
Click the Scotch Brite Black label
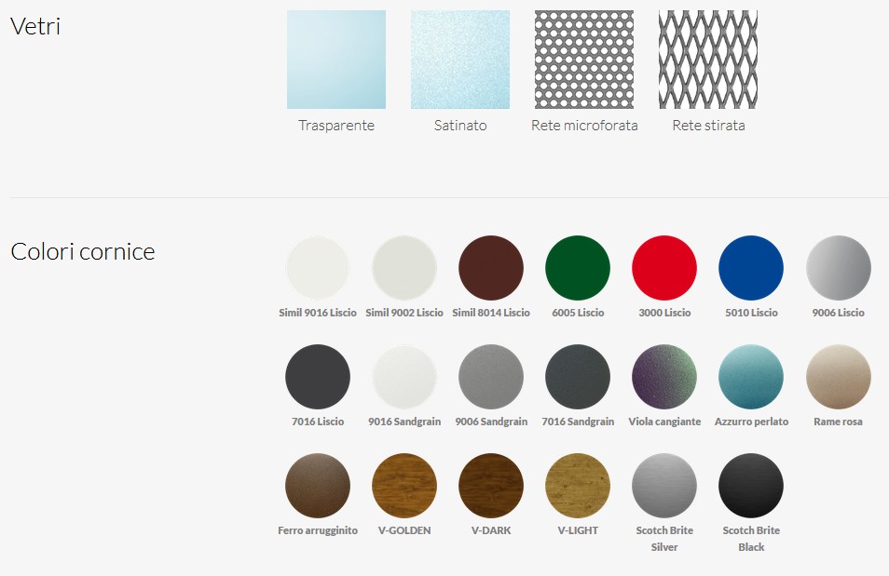click(751, 539)
